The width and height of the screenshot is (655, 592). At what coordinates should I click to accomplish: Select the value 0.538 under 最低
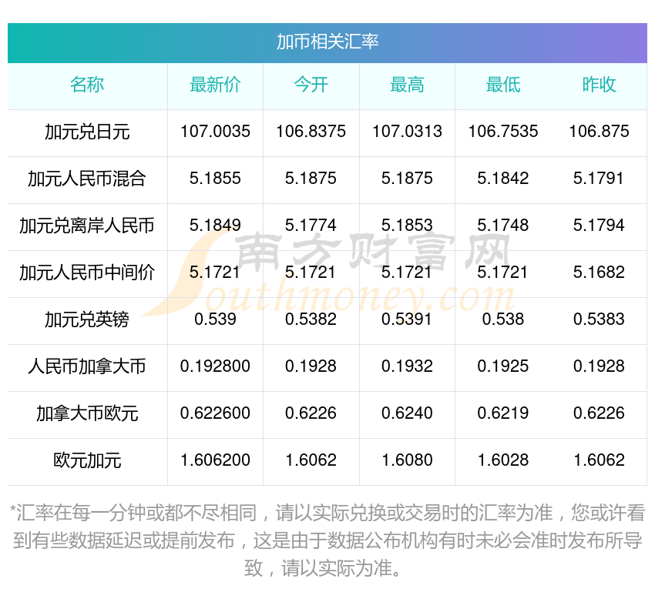503,319
